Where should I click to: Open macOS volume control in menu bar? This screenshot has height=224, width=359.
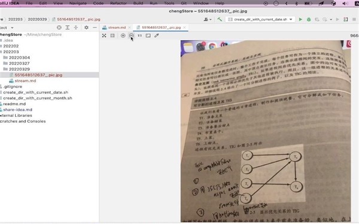coord(345,3)
